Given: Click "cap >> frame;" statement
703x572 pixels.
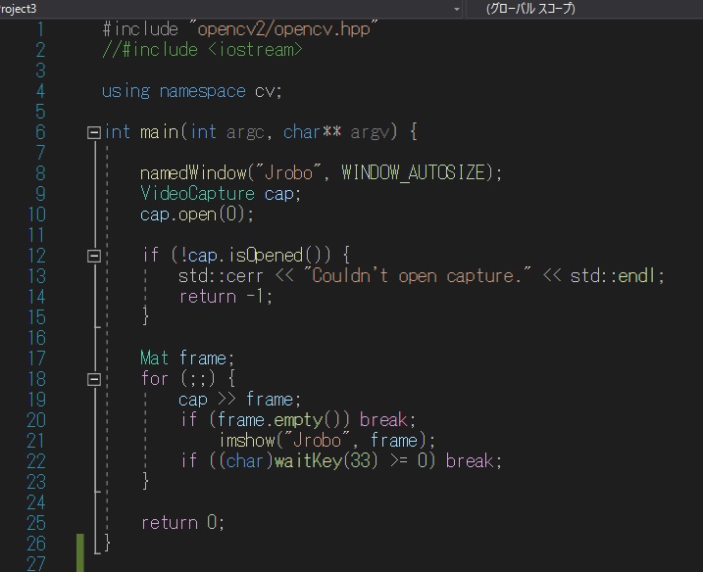Looking at the screenshot, I should click(x=240, y=400).
